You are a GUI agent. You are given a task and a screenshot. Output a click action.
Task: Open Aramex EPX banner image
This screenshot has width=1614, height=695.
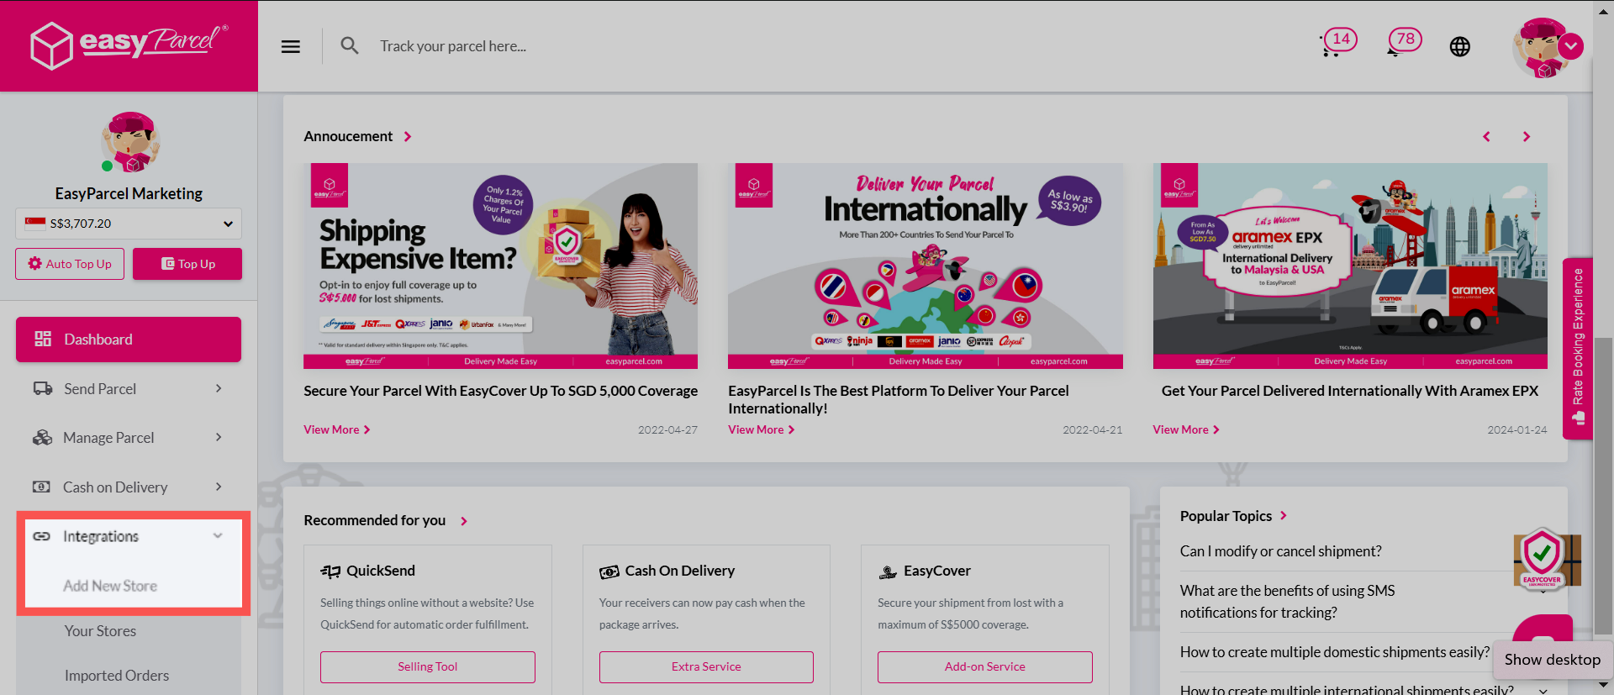point(1350,266)
